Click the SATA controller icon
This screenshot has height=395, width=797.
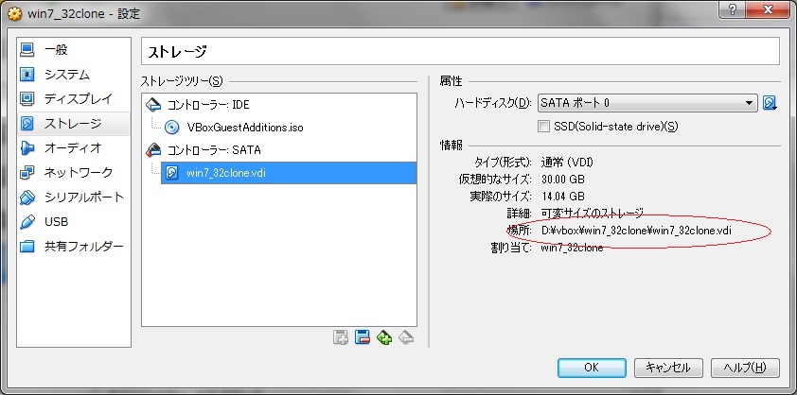click(153, 149)
